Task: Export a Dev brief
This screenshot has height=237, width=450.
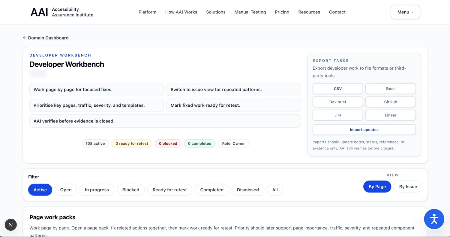Action: [x=338, y=102]
